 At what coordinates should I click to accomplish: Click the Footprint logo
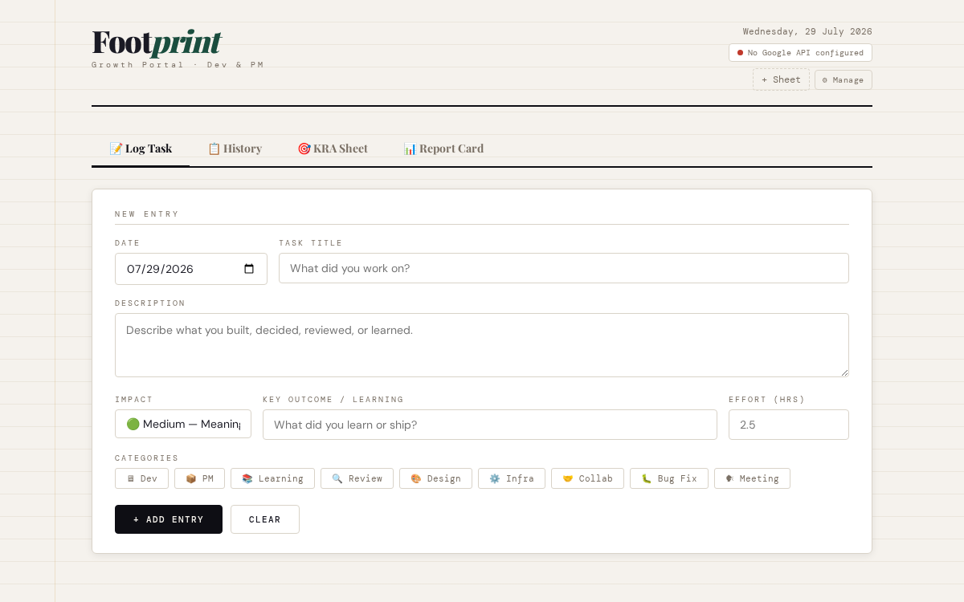(x=157, y=43)
